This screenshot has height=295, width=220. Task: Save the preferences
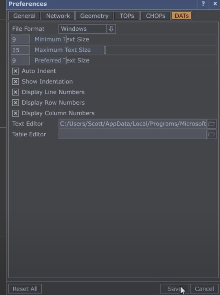click(x=174, y=289)
